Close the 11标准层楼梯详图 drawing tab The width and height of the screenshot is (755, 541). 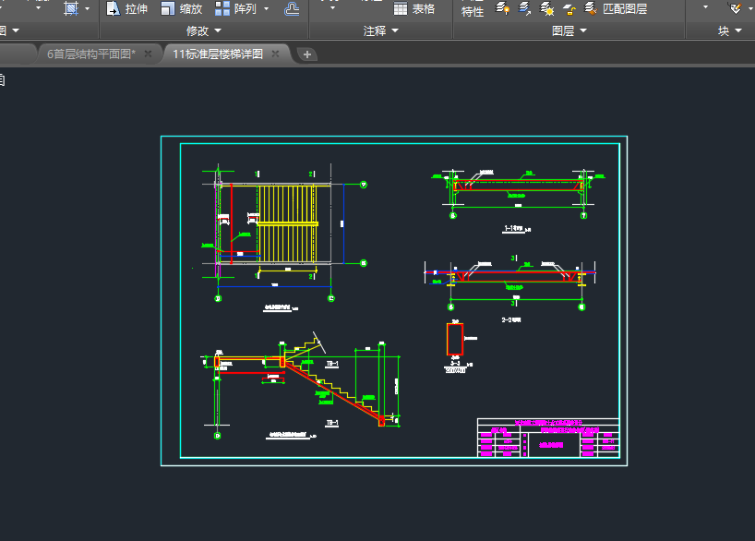[276, 54]
